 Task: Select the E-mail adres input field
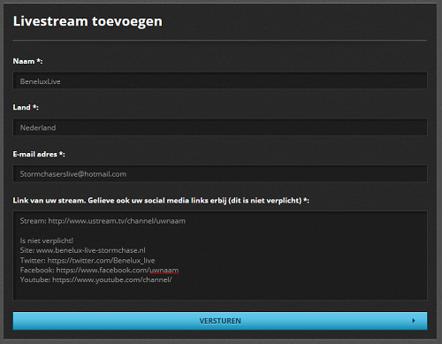(220, 173)
